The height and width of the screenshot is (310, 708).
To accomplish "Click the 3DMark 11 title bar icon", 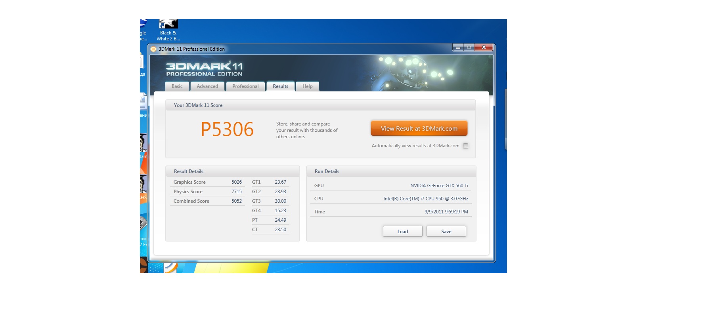I will (x=153, y=49).
